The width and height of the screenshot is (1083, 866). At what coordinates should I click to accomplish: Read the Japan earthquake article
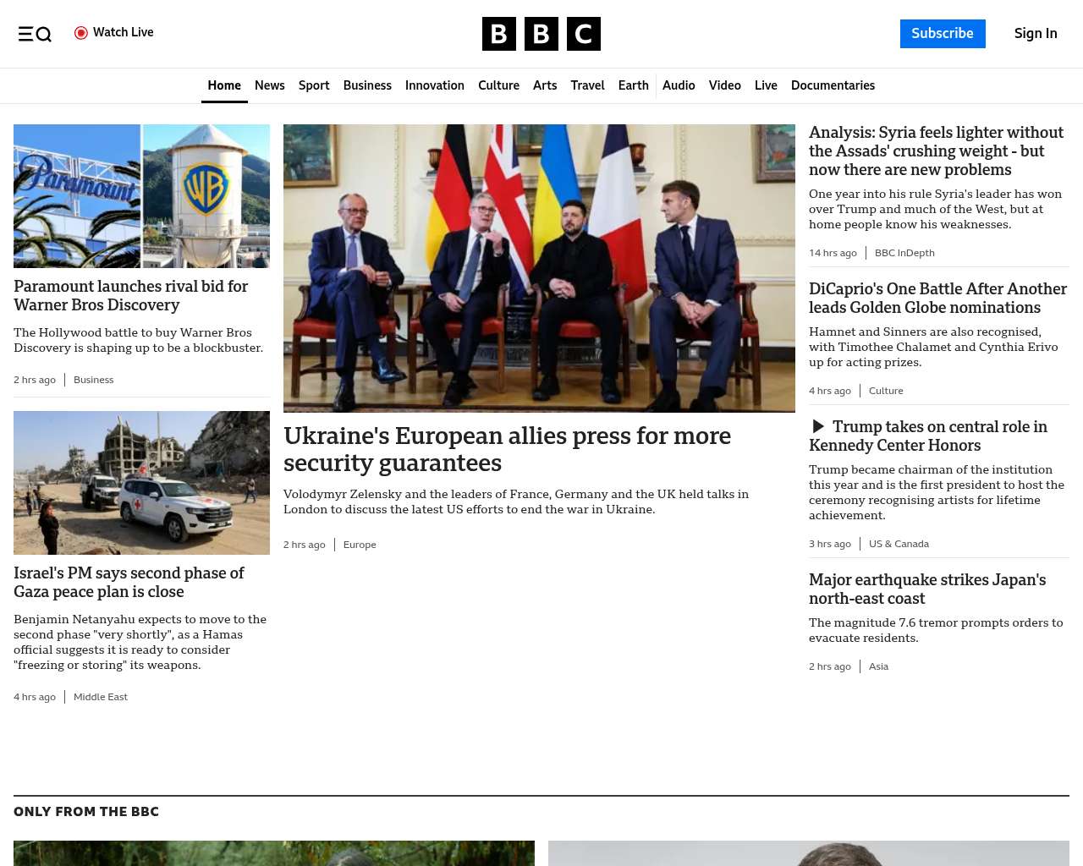point(926,589)
